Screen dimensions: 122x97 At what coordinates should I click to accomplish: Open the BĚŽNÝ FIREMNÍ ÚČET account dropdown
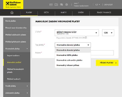click(x=77, y=33)
